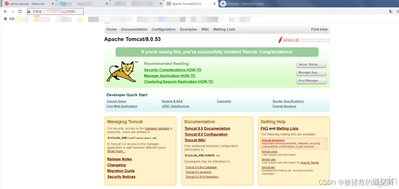Viewport: 399px width, 189px height.
Task: Click the $CATALINA_HOME/conf/tomcat-users.xml path text
Action: (132, 138)
